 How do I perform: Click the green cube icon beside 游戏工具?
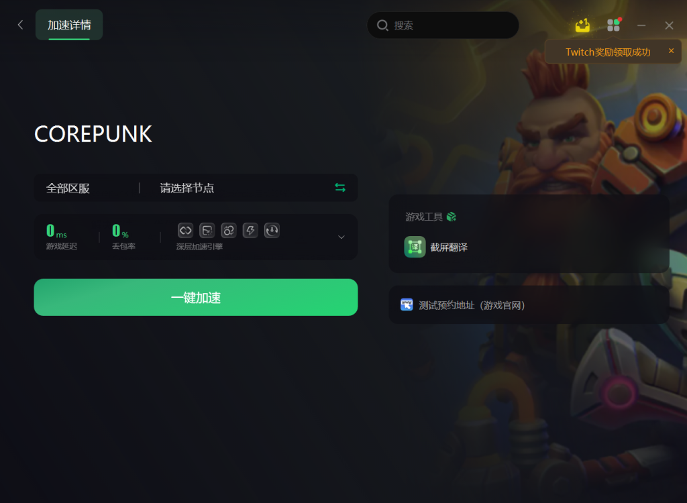point(452,217)
